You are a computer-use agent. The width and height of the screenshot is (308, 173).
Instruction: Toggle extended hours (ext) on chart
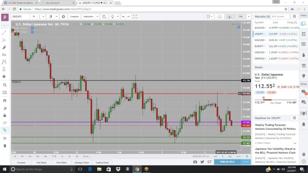[215, 156]
